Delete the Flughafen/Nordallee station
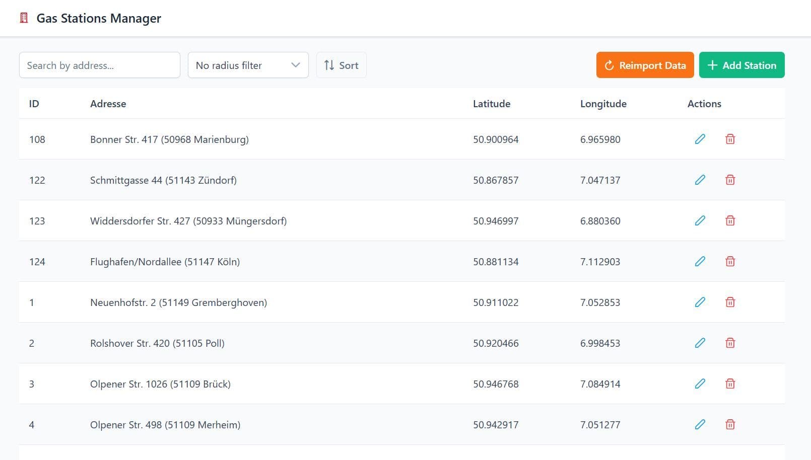Viewport: 811px width, 460px height. coord(730,261)
